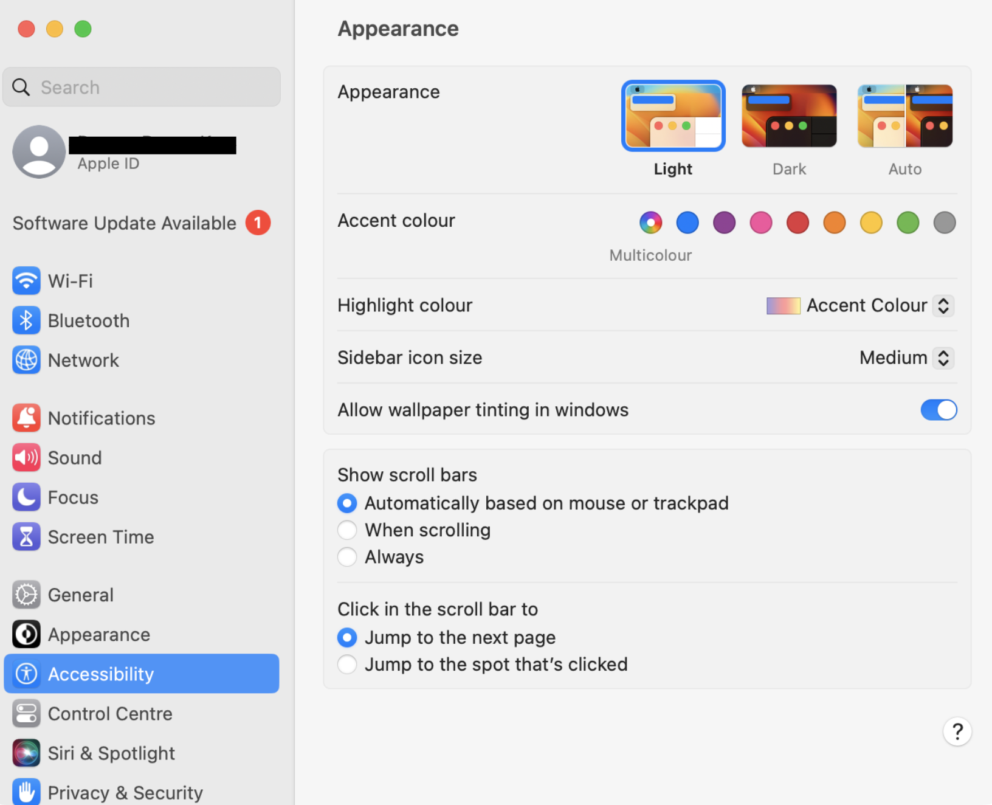Select the pink accent colour
This screenshot has height=805, width=992.
click(x=761, y=223)
